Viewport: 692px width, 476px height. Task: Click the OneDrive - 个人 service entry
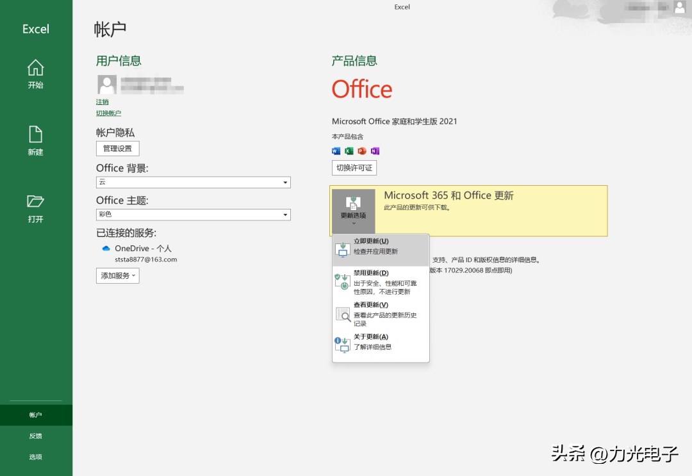pos(143,249)
